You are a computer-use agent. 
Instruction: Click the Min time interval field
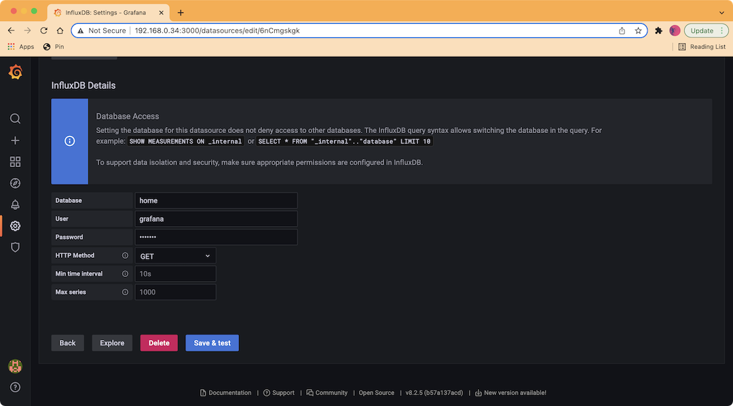coord(175,274)
